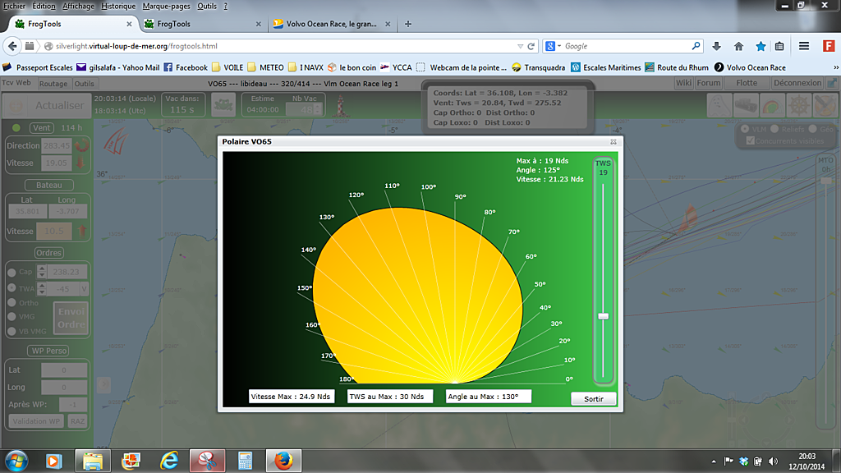Screen dimensions: 841x473
Task: Open the ship's wheel icon
Action: click(798, 105)
